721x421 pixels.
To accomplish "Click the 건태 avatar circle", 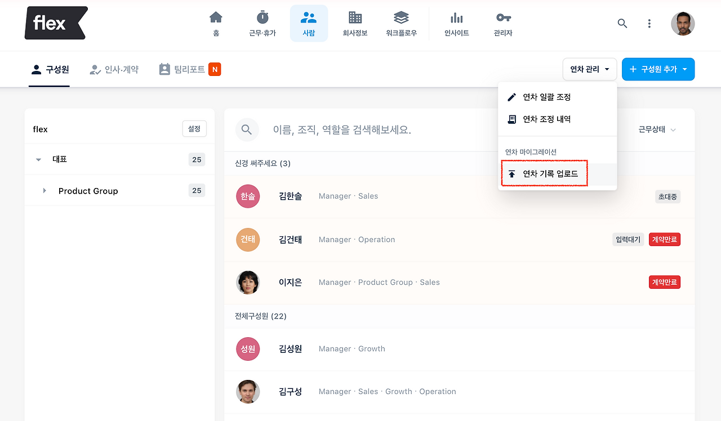I will click(248, 240).
